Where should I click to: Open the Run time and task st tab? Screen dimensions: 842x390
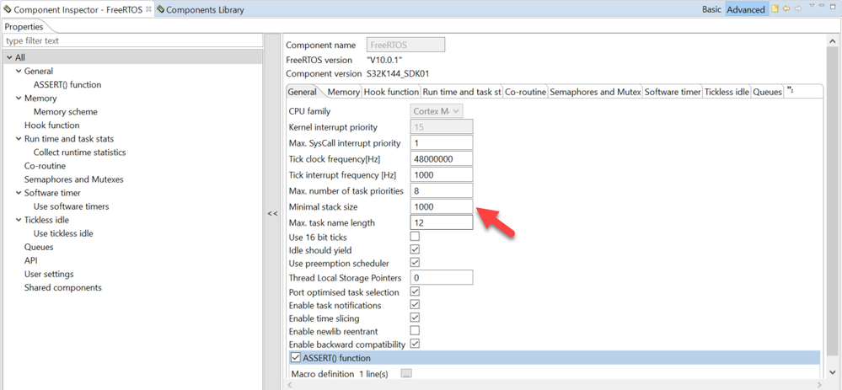462,92
